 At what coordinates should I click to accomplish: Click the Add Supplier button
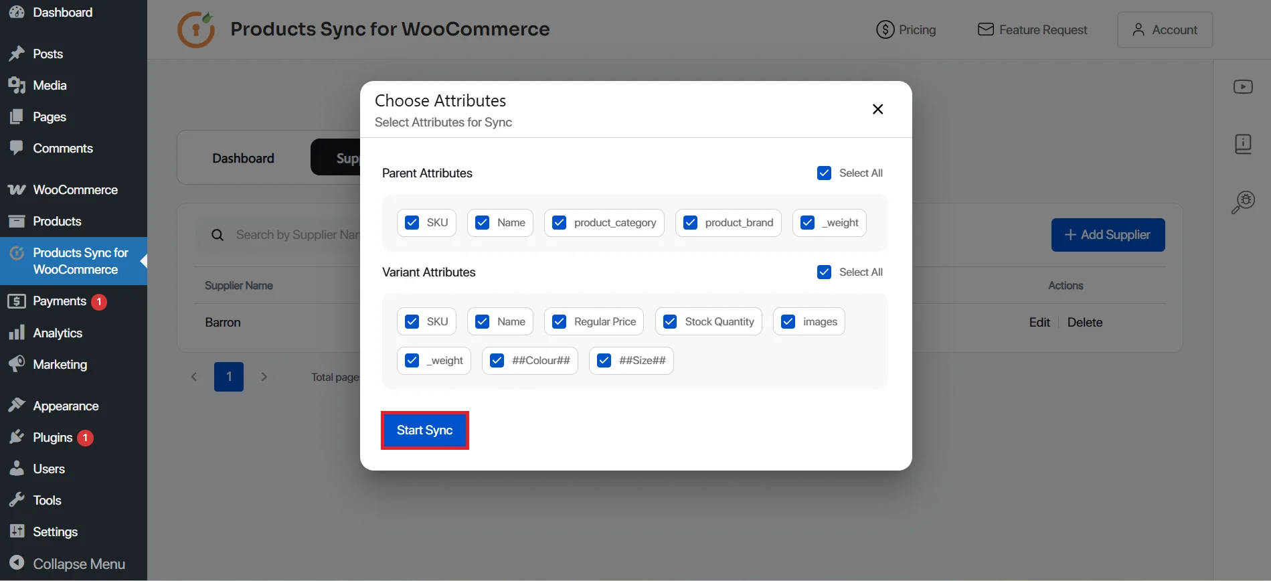coord(1108,235)
